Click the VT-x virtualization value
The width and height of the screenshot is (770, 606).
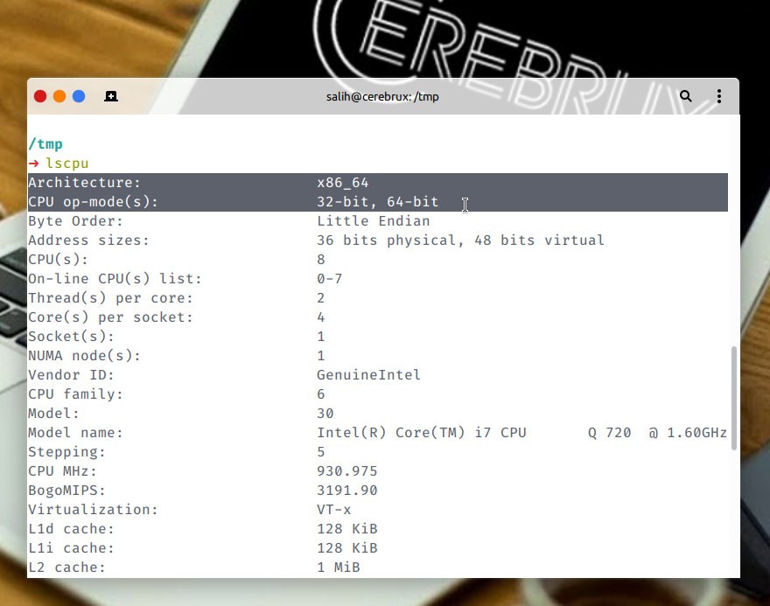tap(335, 509)
